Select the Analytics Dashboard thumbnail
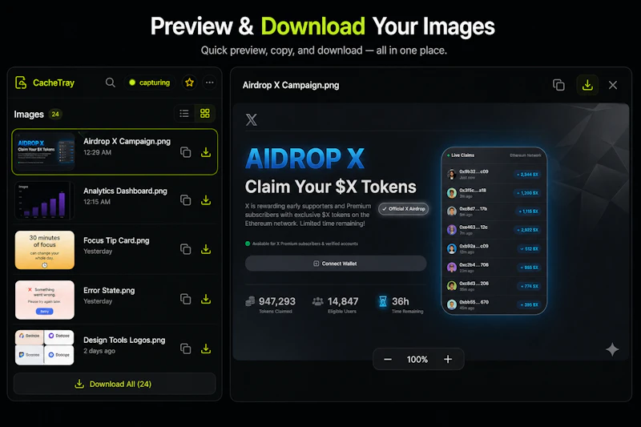This screenshot has width=641, height=427. [45, 200]
